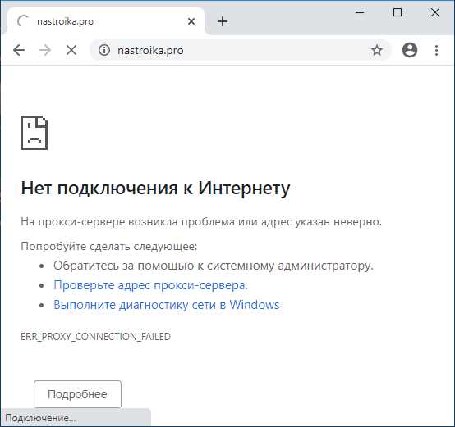455x427 pixels.
Task: View site information icon in address bar
Action: (103, 50)
